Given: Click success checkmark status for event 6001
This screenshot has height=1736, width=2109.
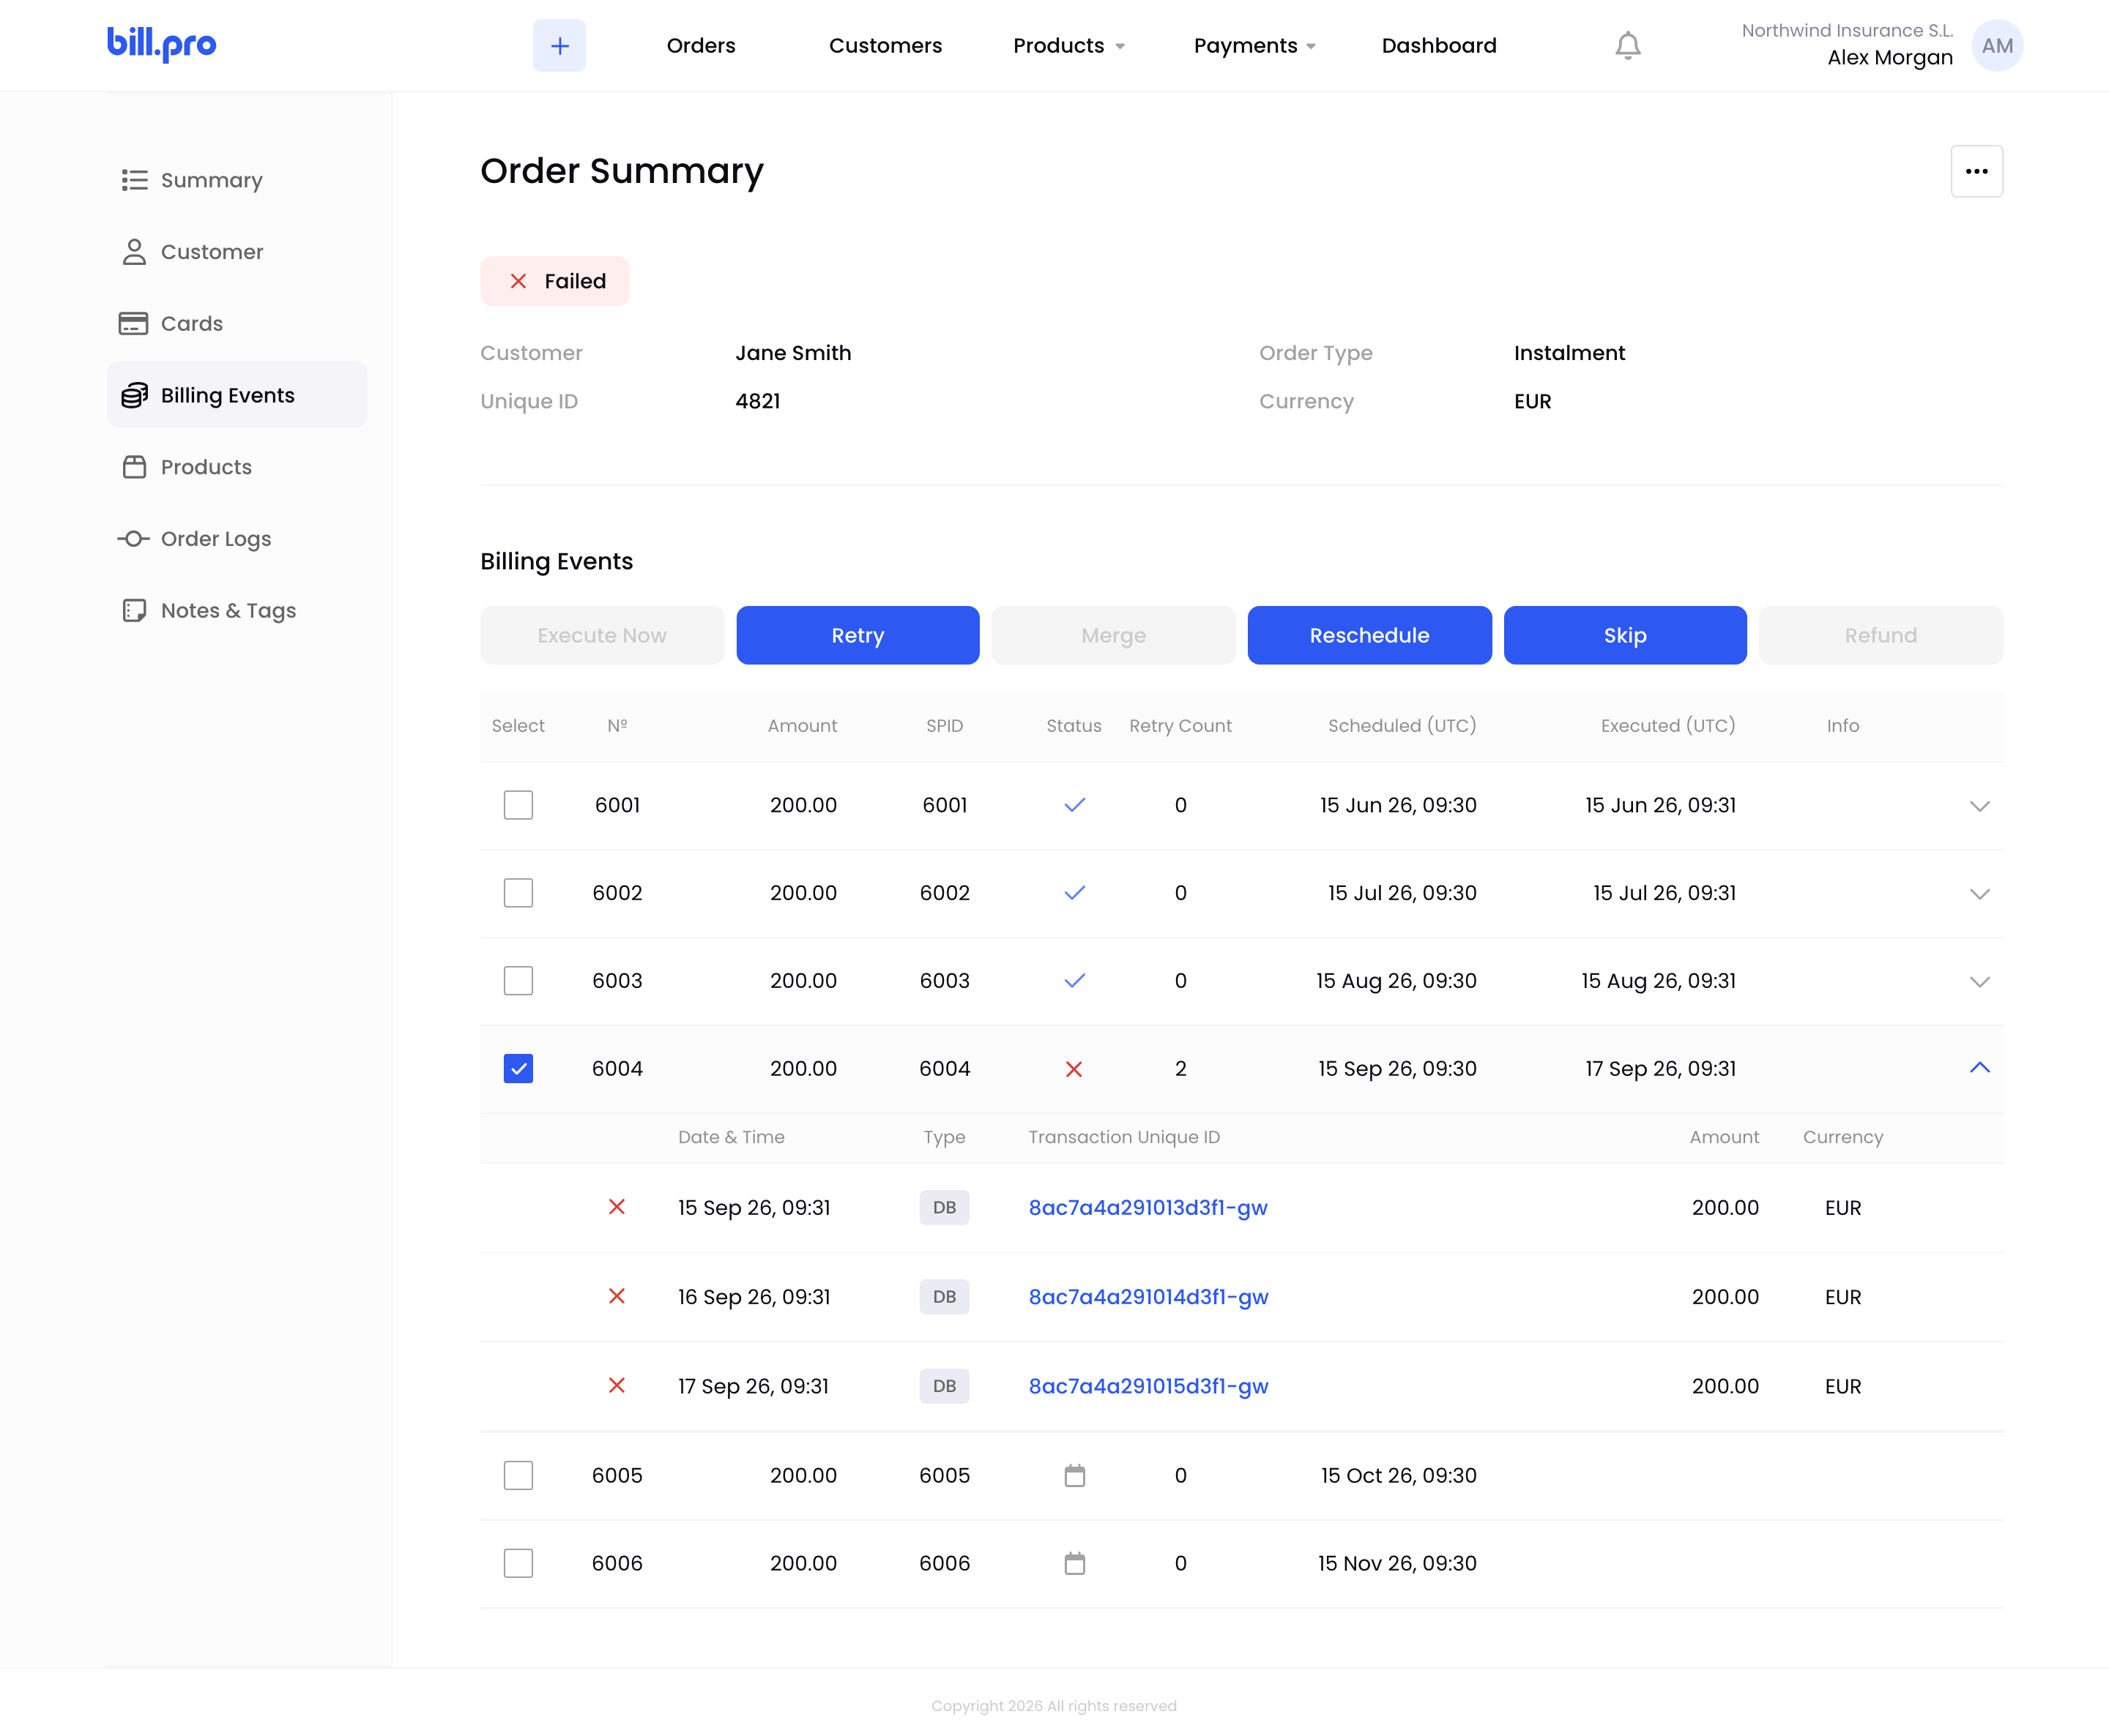Looking at the screenshot, I should coord(1074,805).
